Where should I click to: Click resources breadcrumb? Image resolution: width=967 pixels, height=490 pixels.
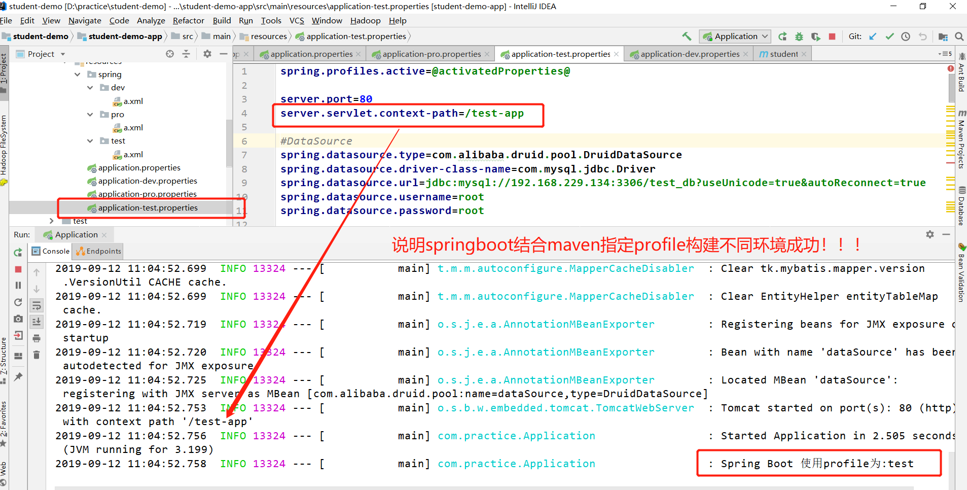pos(264,37)
